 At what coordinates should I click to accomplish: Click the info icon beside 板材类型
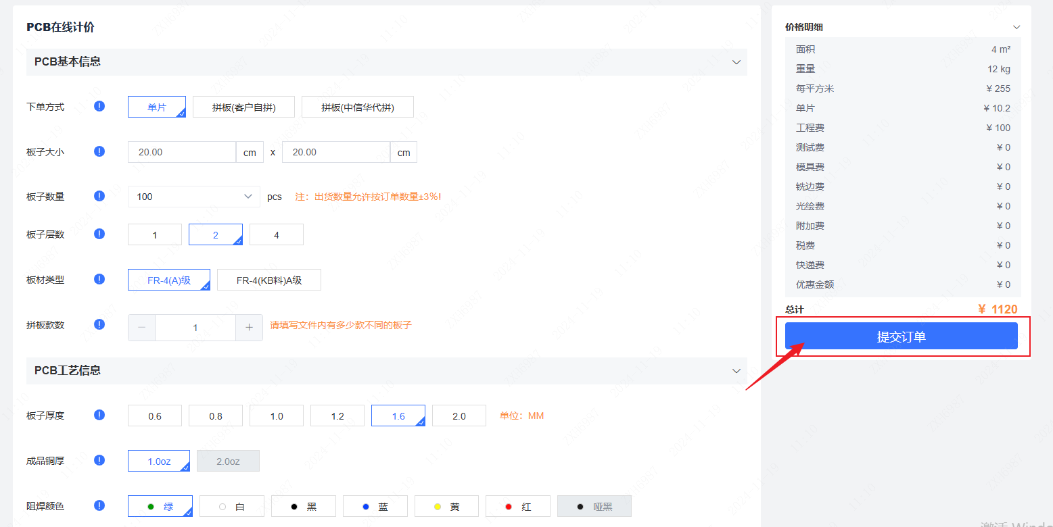click(x=99, y=279)
